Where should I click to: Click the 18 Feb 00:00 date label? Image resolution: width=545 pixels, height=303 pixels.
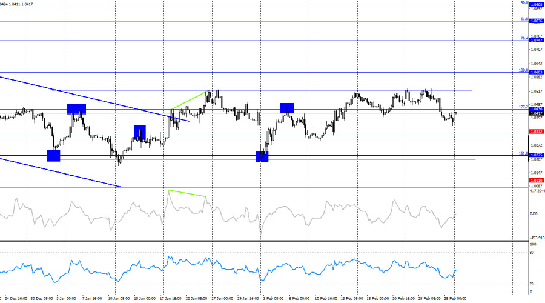378,299
